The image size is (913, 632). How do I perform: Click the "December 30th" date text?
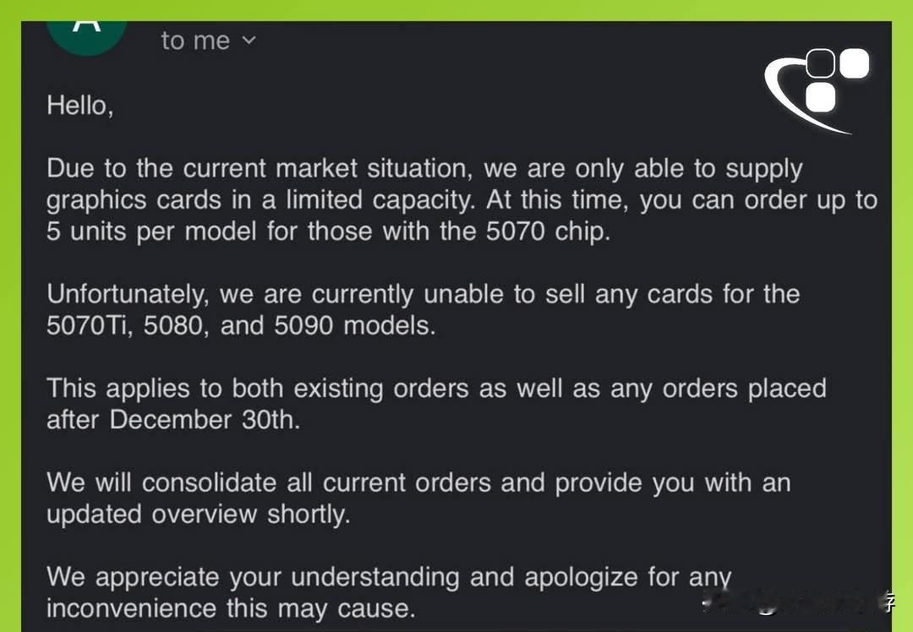click(x=205, y=419)
